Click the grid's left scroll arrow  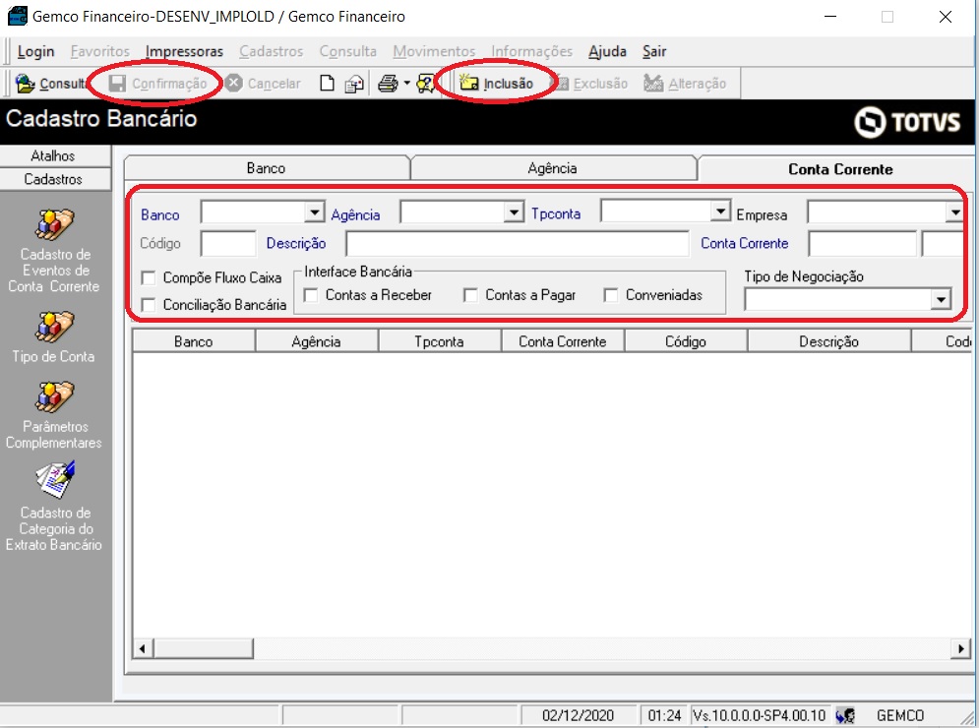coord(143,648)
